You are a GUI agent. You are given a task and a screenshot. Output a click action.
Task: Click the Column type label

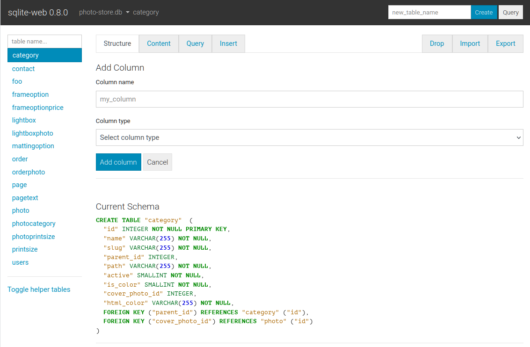113,121
